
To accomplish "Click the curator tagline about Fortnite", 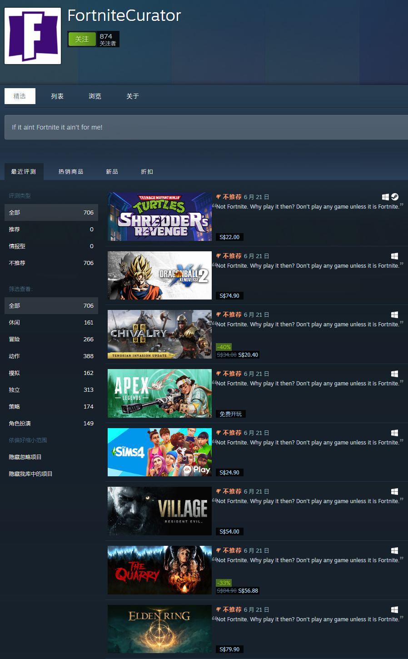I will click(x=57, y=127).
